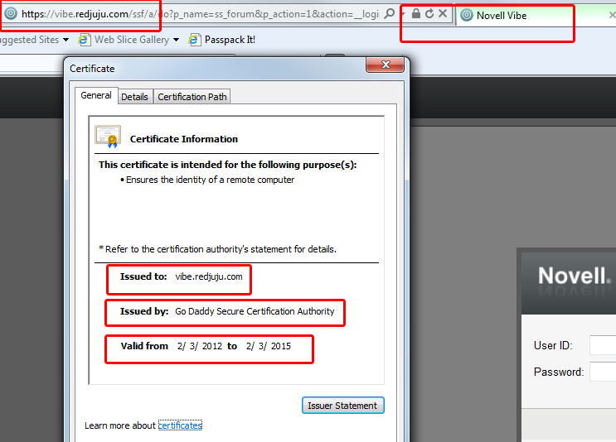Click the Web Slice Gallery IE icon

click(x=84, y=40)
